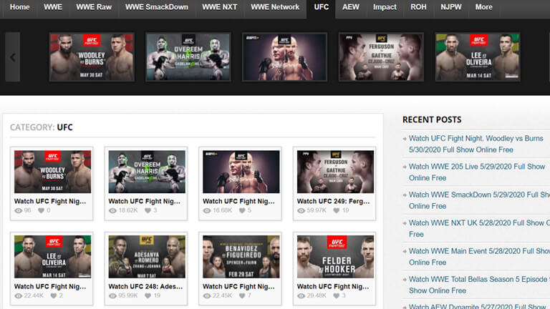This screenshot has height=309, width=550.
Task: Click heart icon with 2 likes
Action: tap(53, 295)
